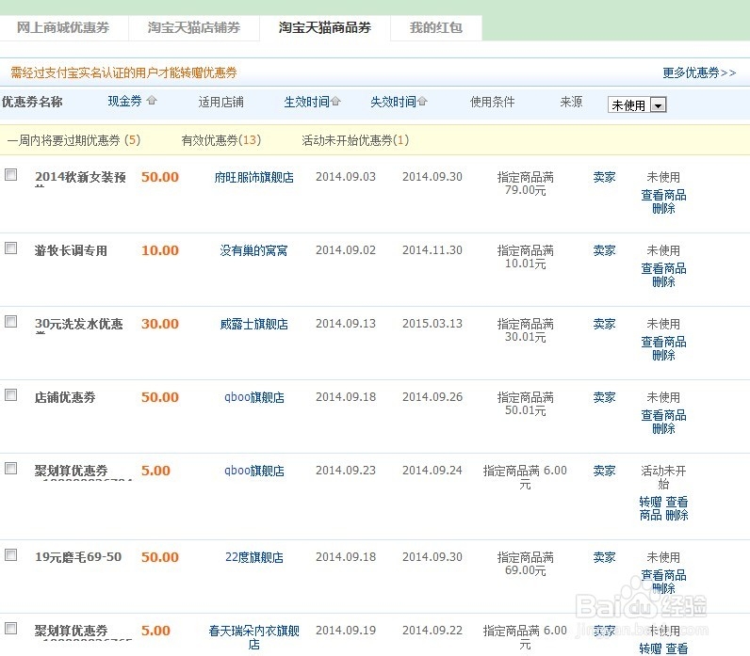Delete the 府旺服饰旗舰店 coupon
The width and height of the screenshot is (750, 656).
[x=663, y=208]
